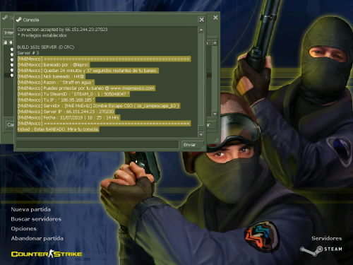Image resolution: width=353 pixels, height=265 pixels.
Task: Click the shield icon column header
Action: pos(11,42)
